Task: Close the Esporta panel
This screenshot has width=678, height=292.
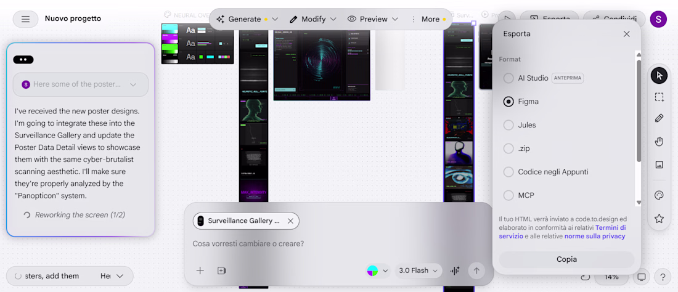Action: coord(627,34)
